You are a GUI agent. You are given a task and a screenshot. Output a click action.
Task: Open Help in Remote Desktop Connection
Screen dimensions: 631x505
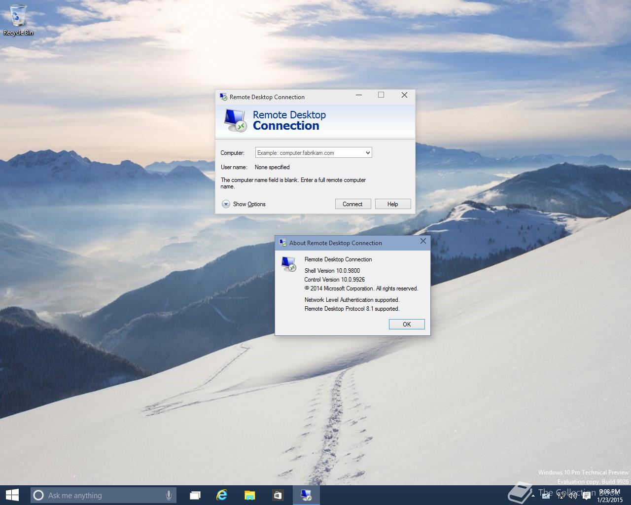click(x=393, y=204)
